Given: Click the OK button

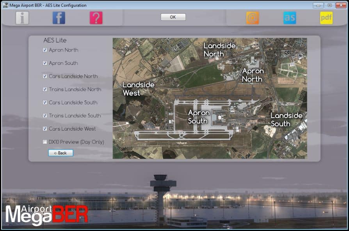Looking at the screenshot, I should [x=173, y=17].
